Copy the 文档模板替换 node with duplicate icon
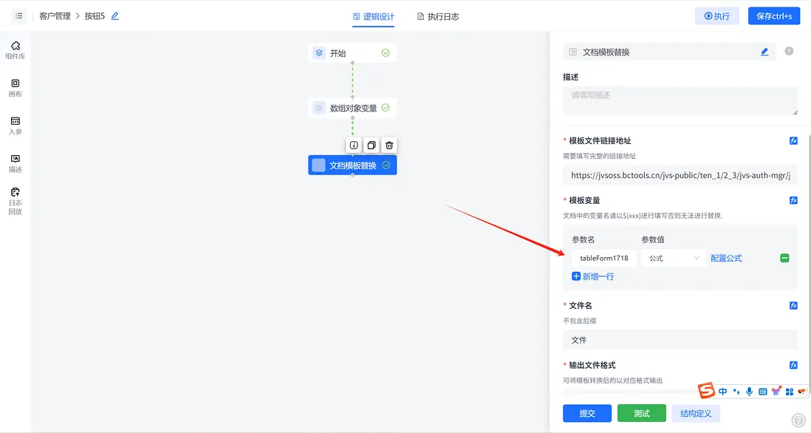811x433 pixels. [371, 145]
